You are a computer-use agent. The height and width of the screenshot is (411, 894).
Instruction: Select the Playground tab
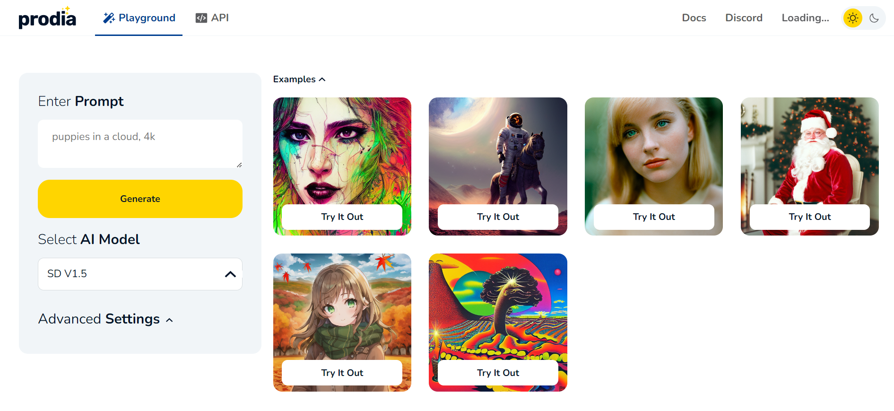[139, 18]
